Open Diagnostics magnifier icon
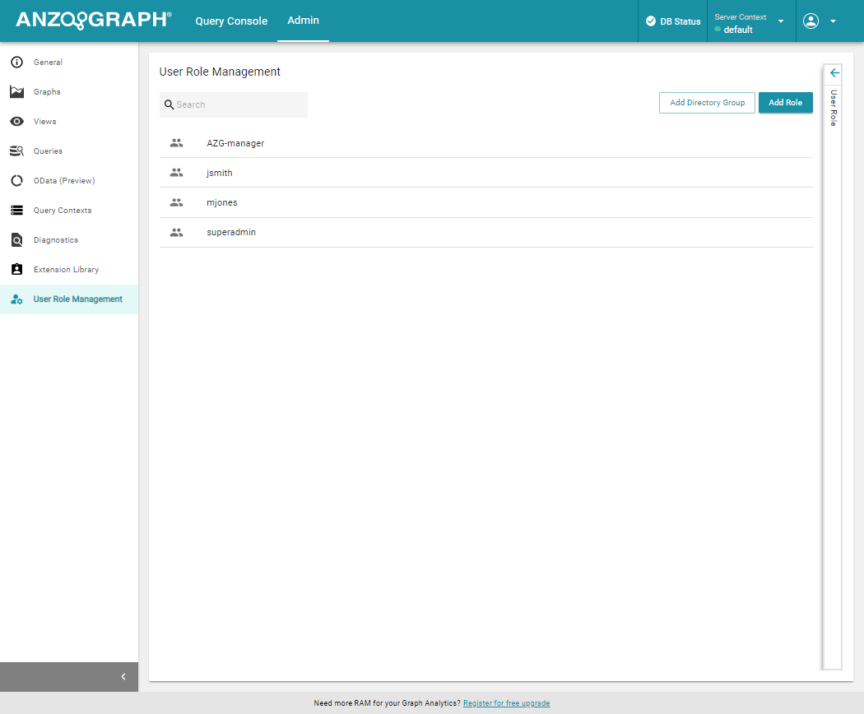The height and width of the screenshot is (714, 864). click(x=16, y=240)
